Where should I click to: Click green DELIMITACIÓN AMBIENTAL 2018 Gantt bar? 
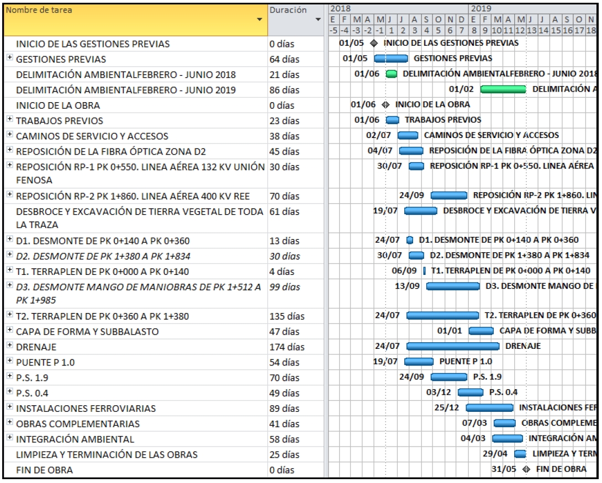click(391, 73)
